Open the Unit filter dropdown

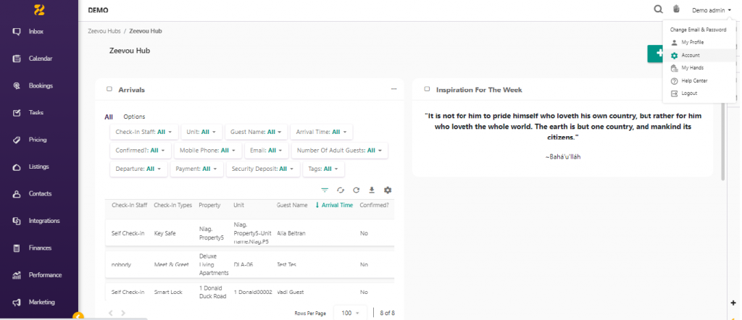click(x=201, y=132)
